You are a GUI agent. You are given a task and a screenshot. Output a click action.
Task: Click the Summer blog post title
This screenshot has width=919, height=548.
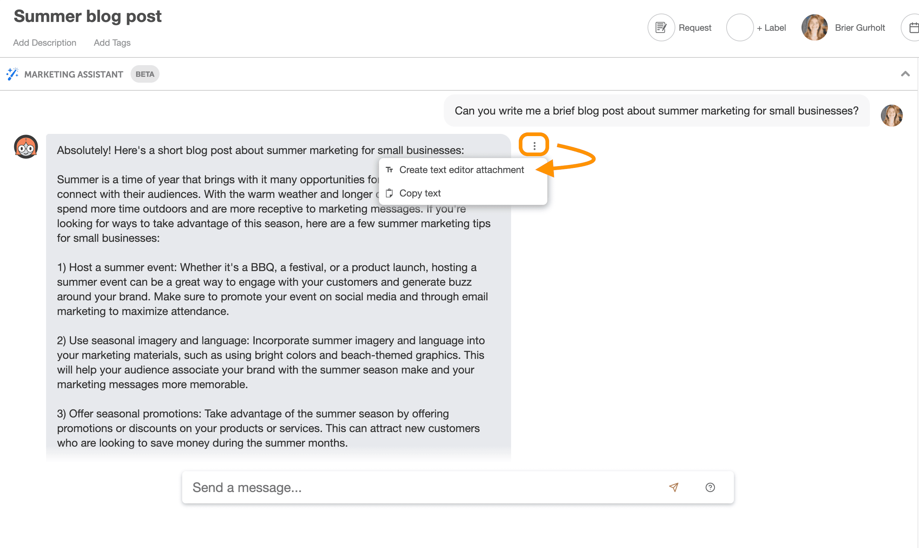87,16
